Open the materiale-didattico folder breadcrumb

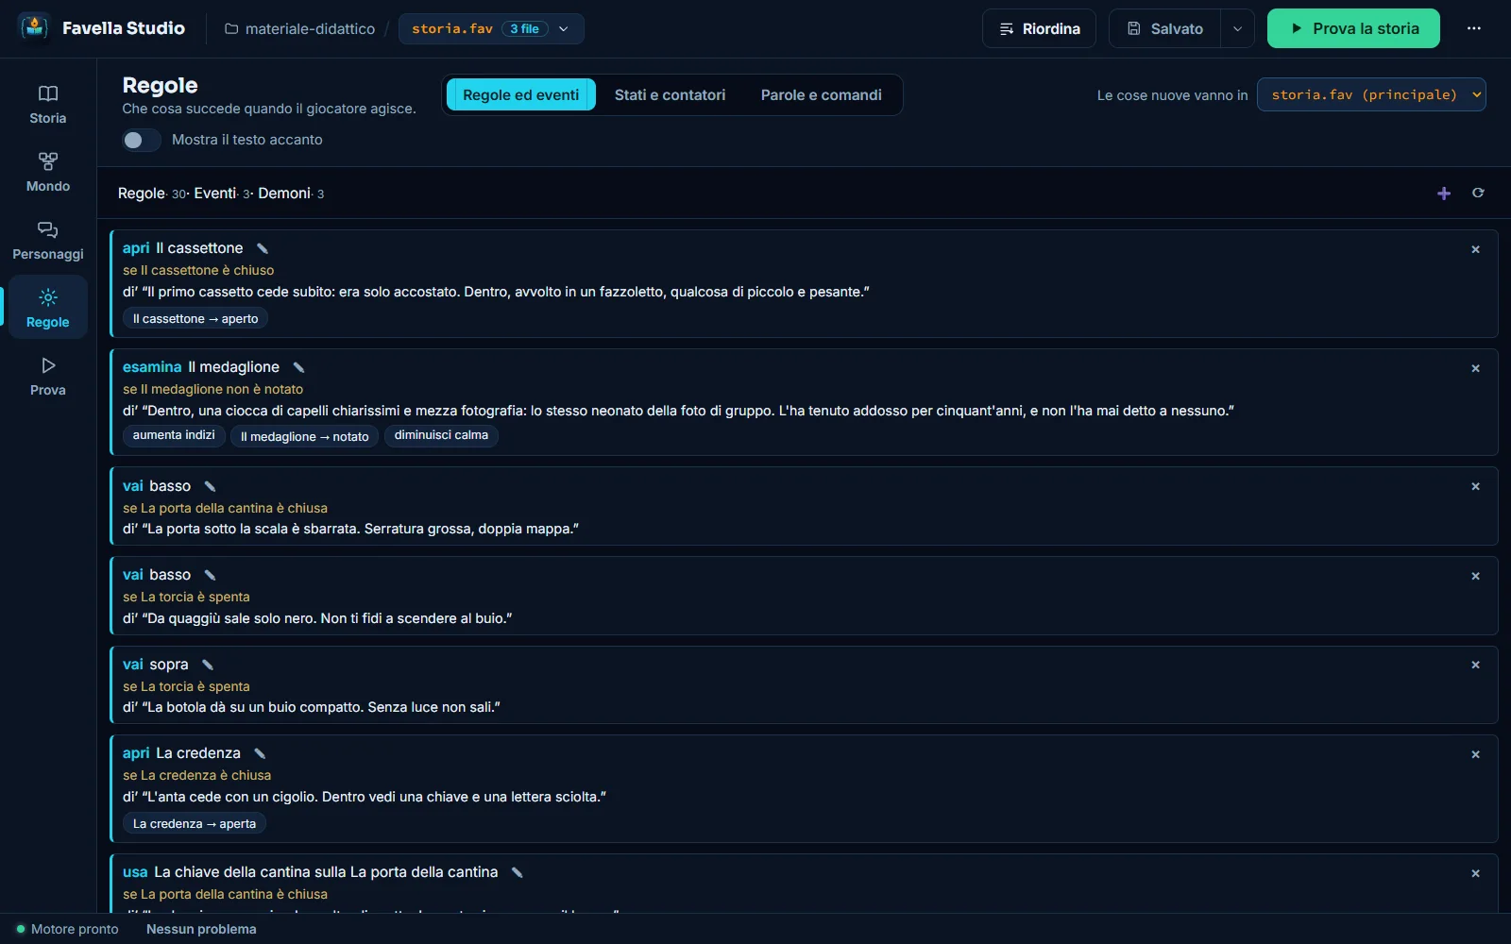tap(299, 28)
